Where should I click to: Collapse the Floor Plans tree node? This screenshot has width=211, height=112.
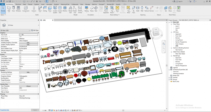[x=171, y=24]
